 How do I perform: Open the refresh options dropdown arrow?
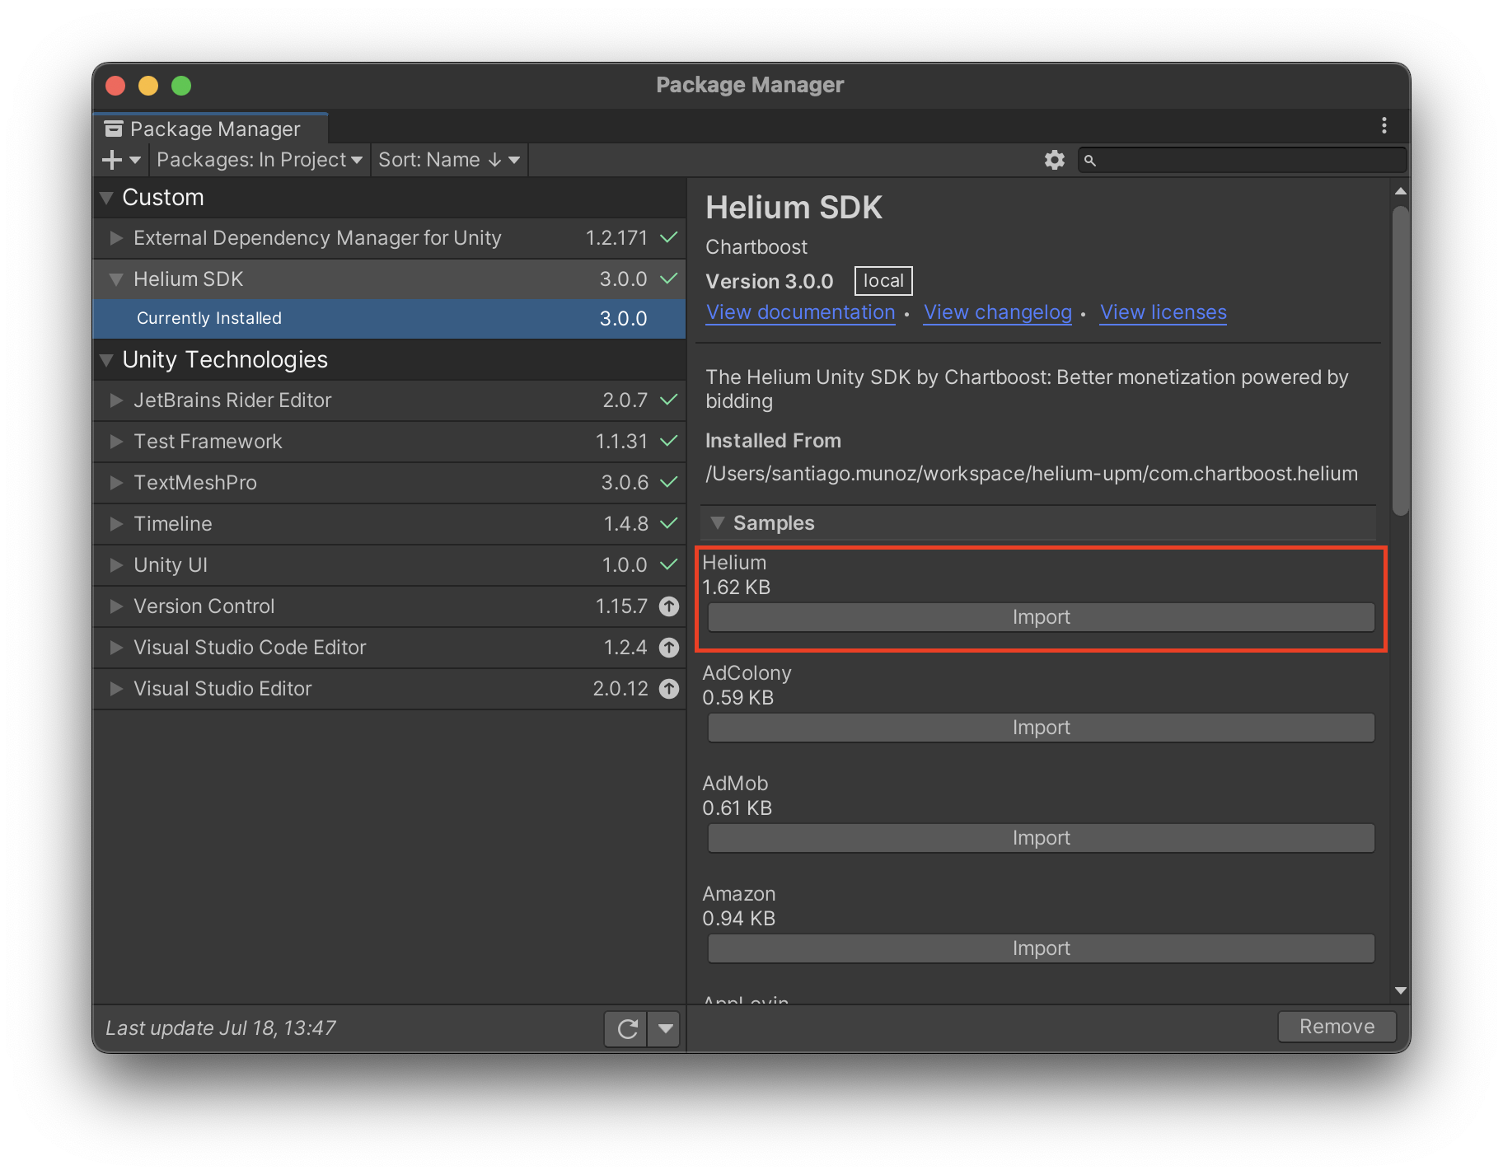[665, 1028]
